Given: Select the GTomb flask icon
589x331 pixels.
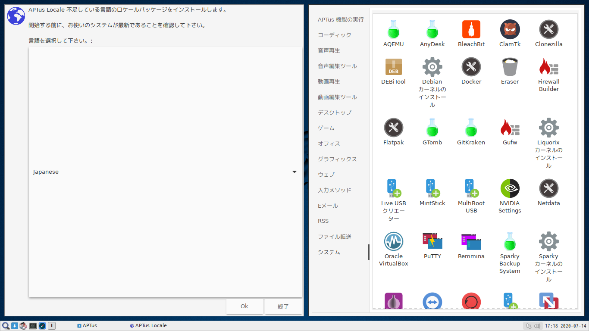Looking at the screenshot, I should pyautogui.click(x=432, y=128).
